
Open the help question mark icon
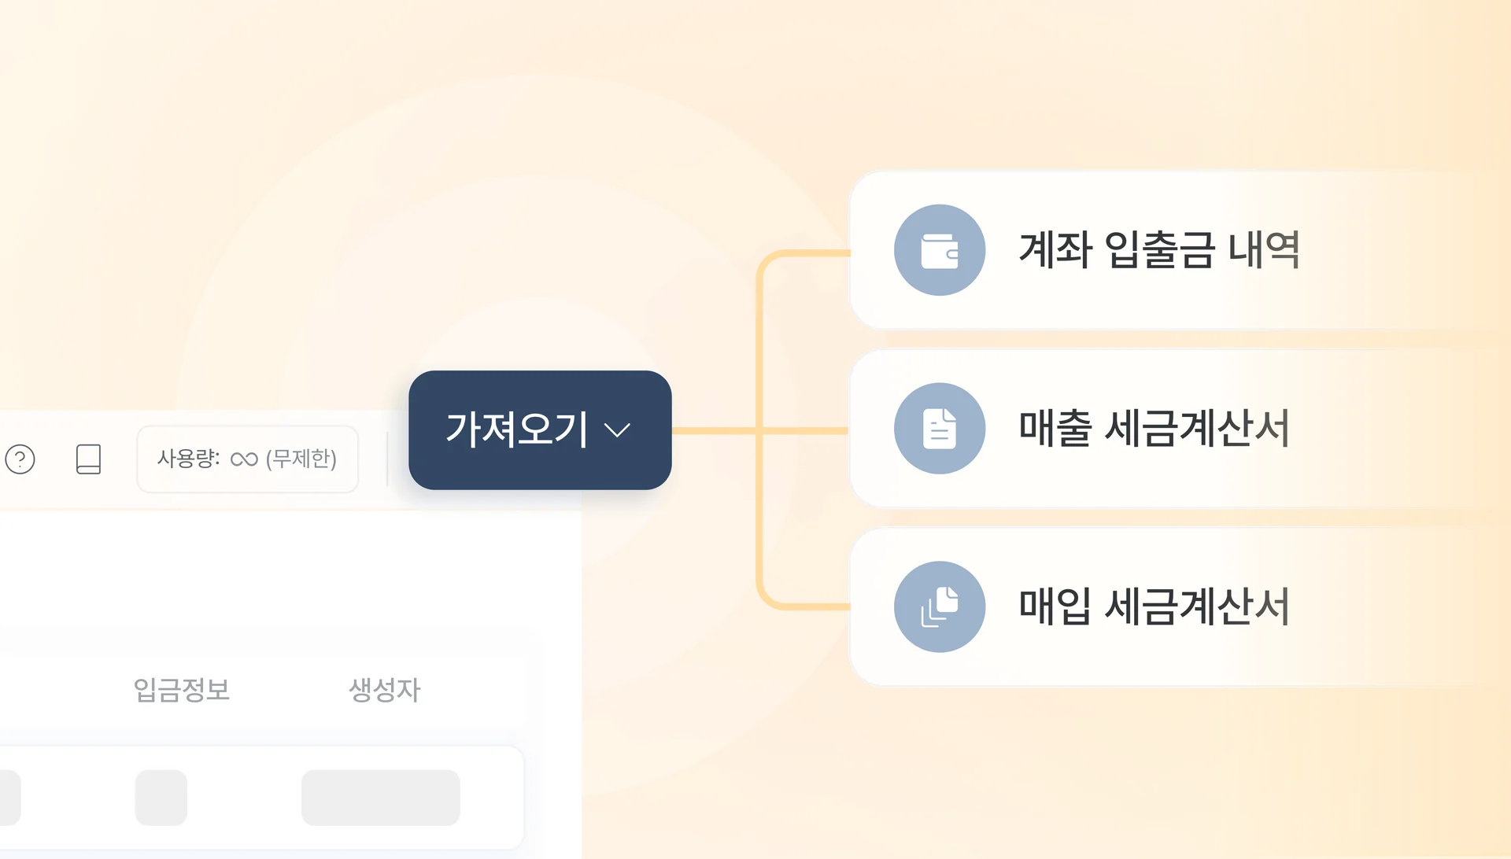pos(21,460)
